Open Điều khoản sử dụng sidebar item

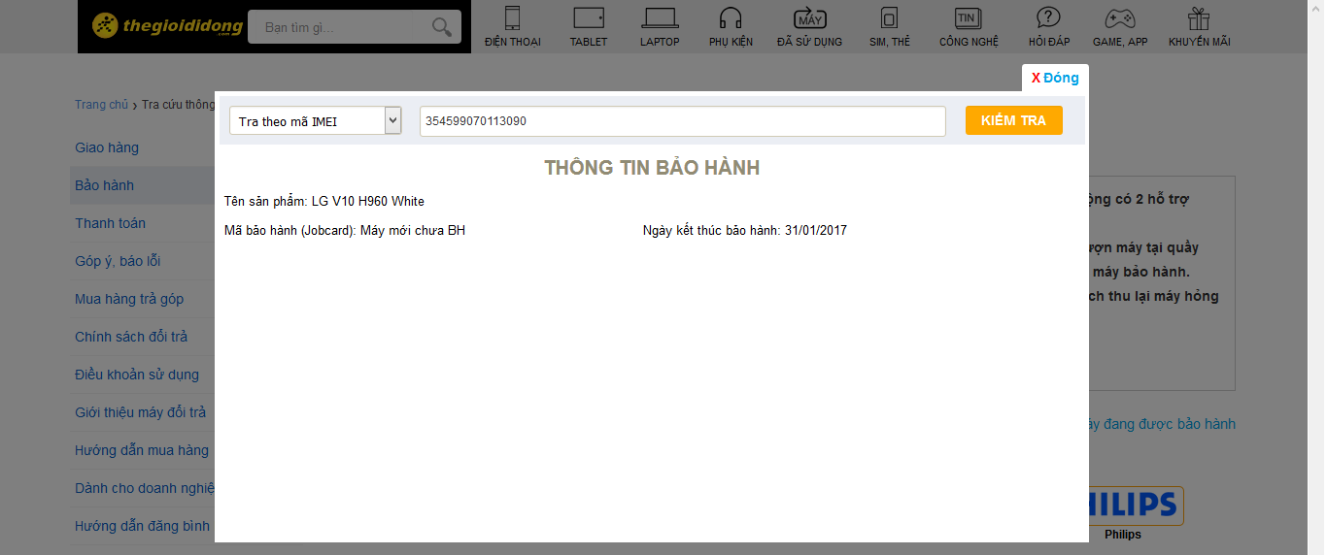point(137,375)
